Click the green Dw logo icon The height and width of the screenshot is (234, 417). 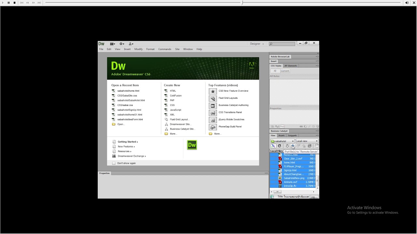[x=192, y=145]
